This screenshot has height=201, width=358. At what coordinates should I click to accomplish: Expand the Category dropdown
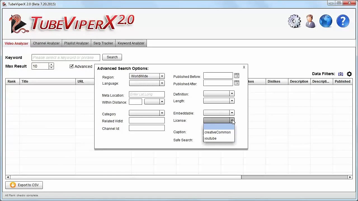click(x=162, y=113)
